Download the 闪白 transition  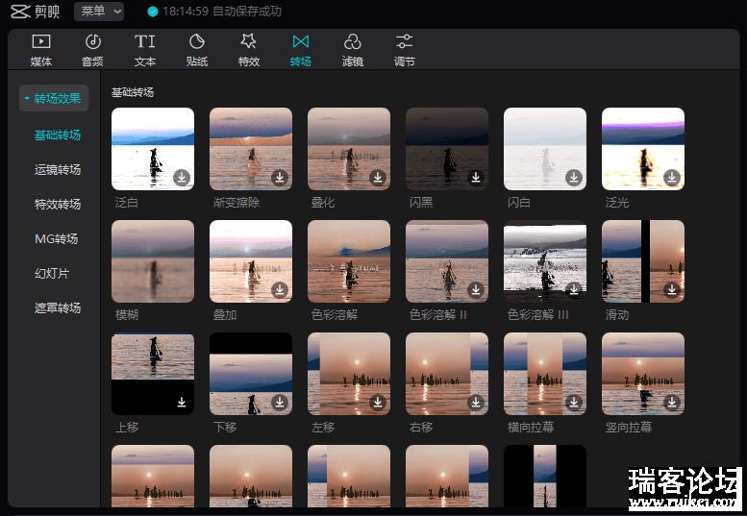pyautogui.click(x=574, y=178)
